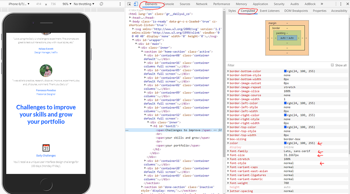Screen dimensions: 350x194
Task: Open the Event Listeners pane tab
Action: tap(269, 11)
